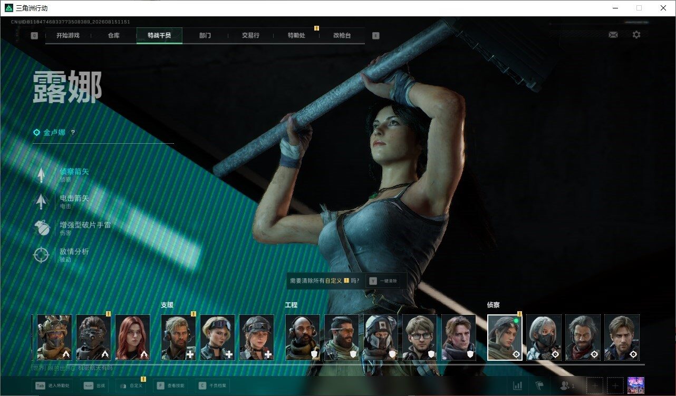
Task: Click the first plus slot next to friends icon
Action: coord(595,386)
